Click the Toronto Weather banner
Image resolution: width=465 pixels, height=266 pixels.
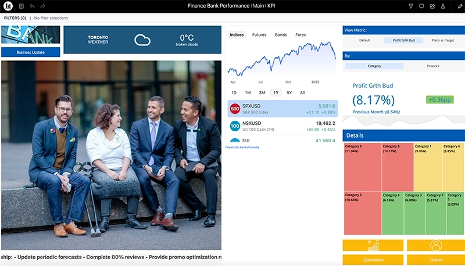point(142,39)
